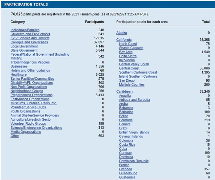
Task: Open the Healthcare category link
Action: coord(18,75)
